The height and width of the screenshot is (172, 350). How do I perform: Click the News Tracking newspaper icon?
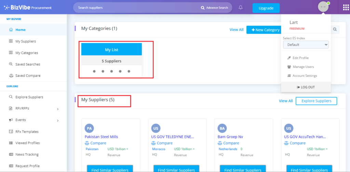[11, 154]
